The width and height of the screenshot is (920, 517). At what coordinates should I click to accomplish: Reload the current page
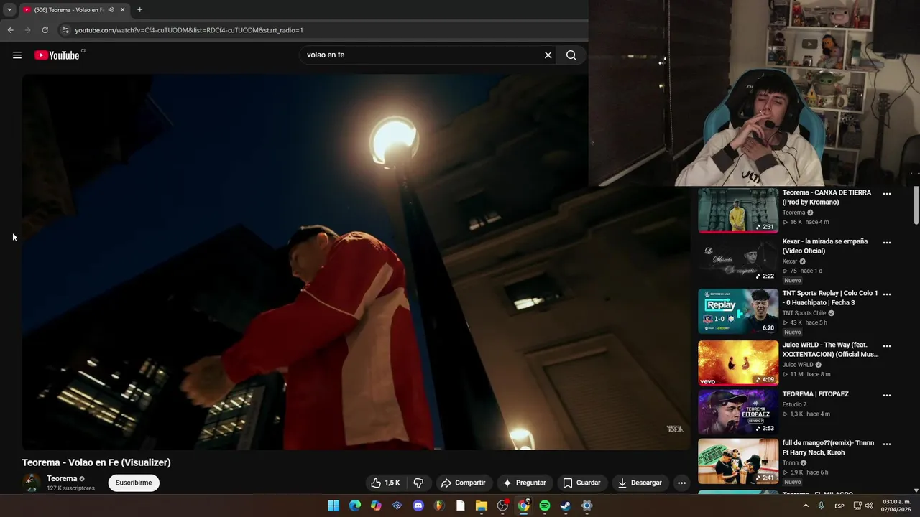[x=45, y=30]
